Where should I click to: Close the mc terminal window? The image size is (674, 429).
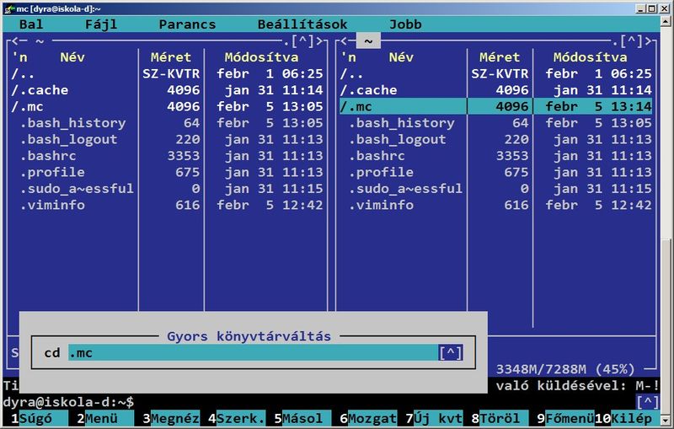coord(663,8)
